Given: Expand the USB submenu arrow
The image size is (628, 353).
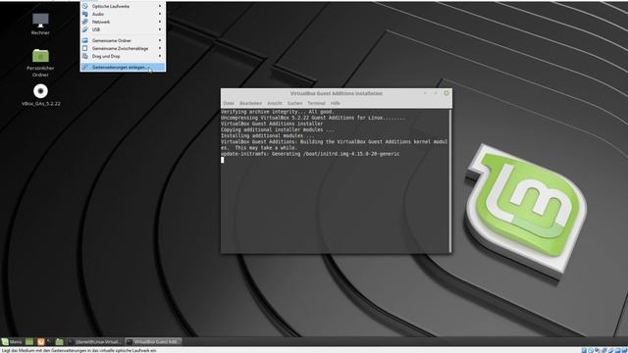Looking at the screenshot, I should tap(160, 29).
